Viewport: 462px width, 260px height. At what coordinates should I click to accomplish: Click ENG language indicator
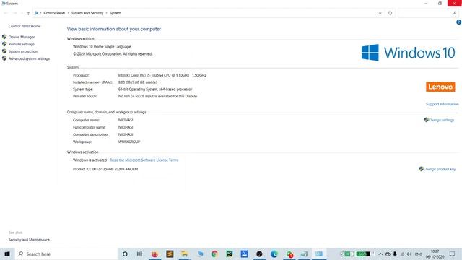pos(419,253)
